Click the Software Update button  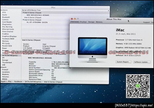[142, 62]
